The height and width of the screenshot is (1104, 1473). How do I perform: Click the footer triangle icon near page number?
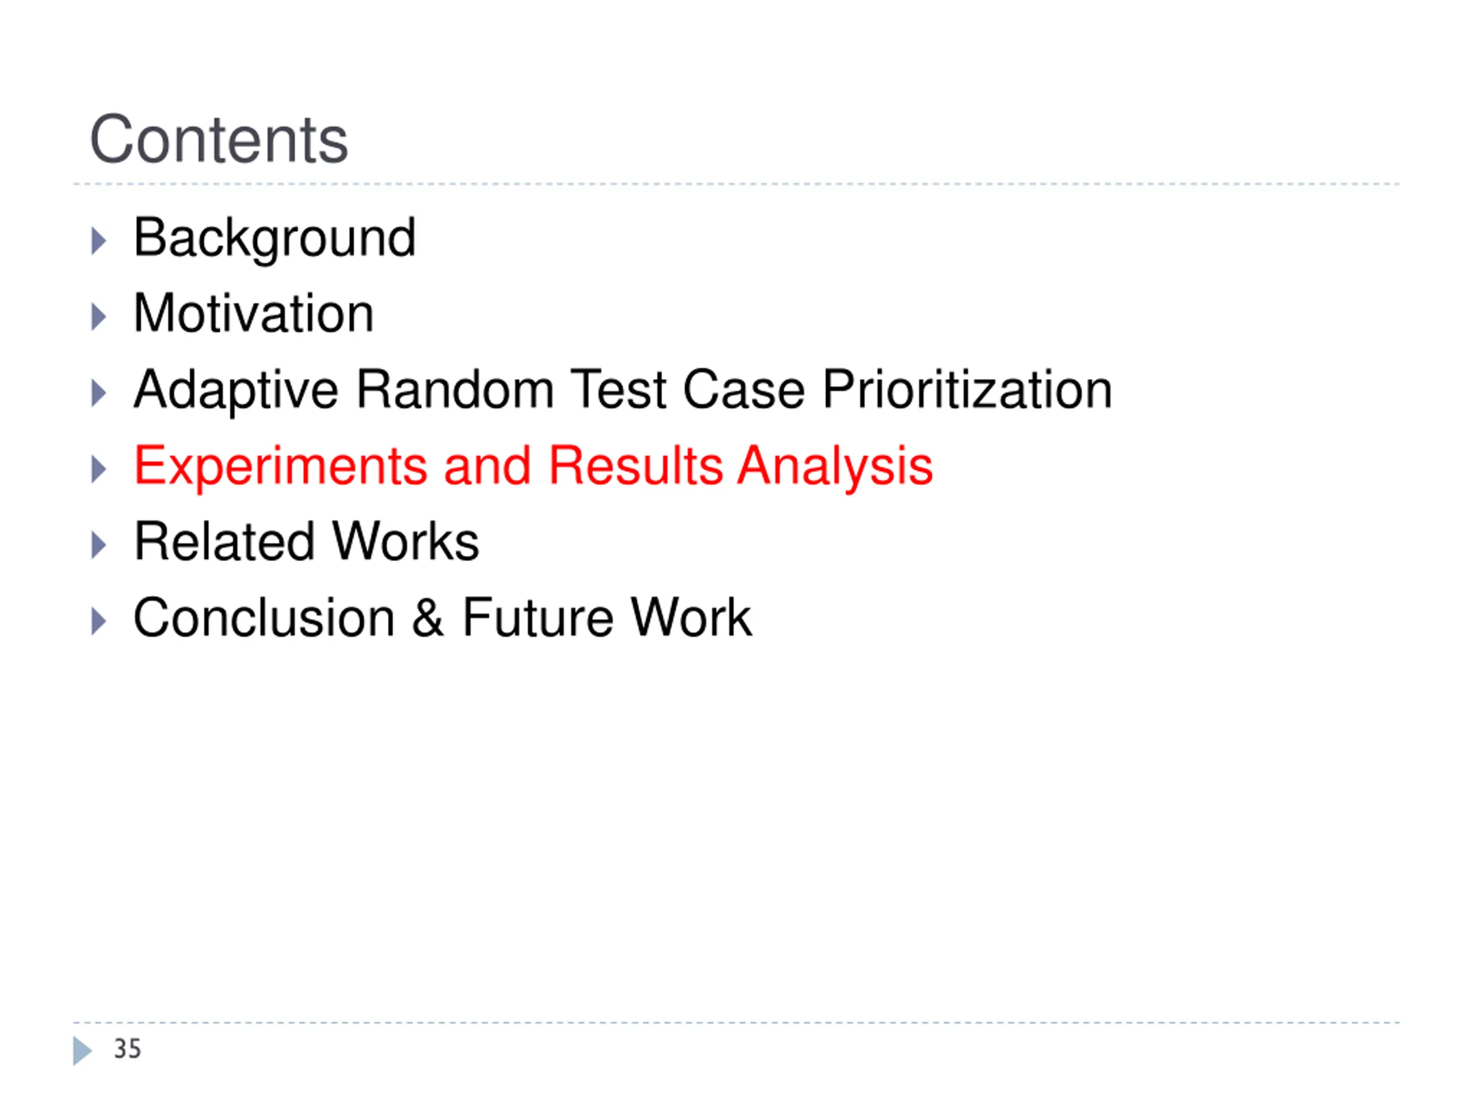[82, 1051]
